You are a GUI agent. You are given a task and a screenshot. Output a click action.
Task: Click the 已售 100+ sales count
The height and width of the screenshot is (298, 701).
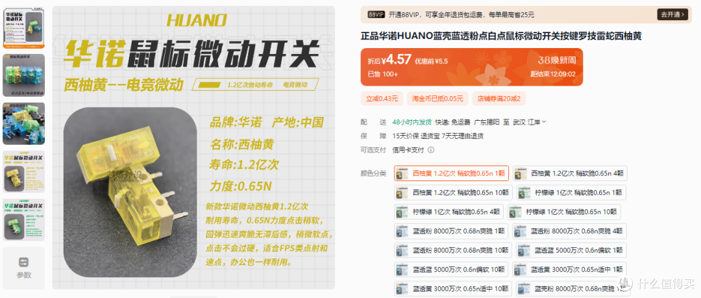coord(383,74)
